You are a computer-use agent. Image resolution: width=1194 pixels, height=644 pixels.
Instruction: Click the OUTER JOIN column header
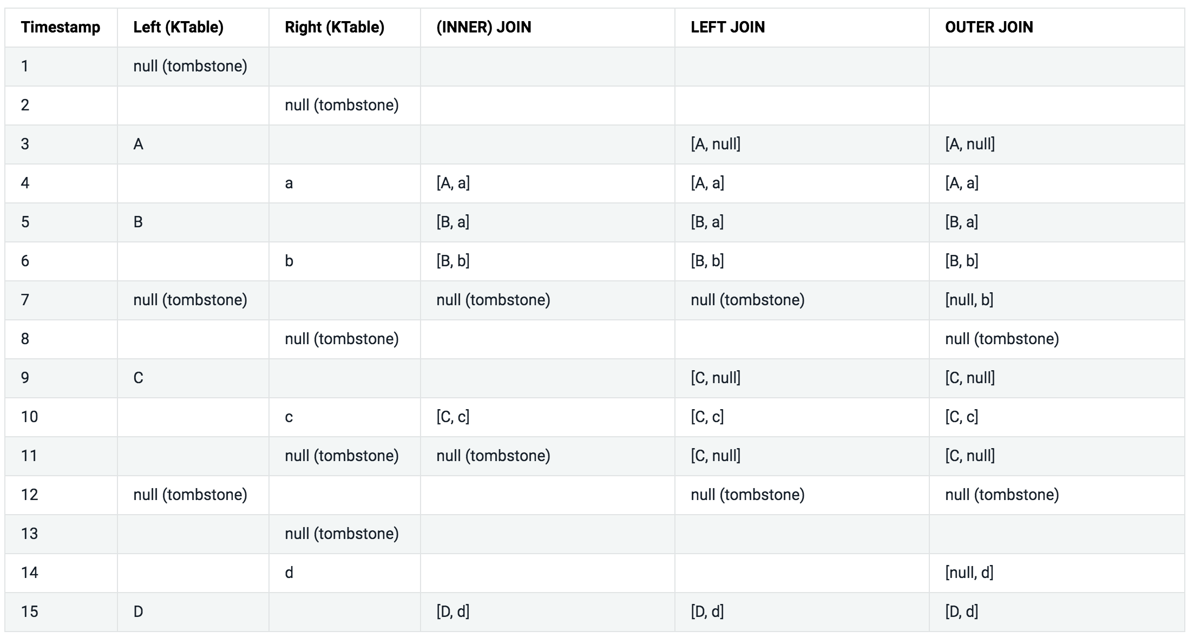(989, 27)
